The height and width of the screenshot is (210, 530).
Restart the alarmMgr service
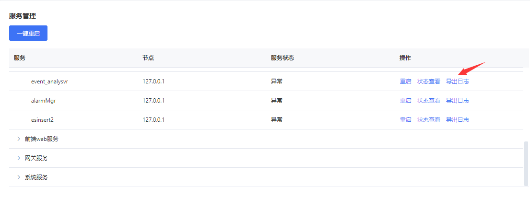(405, 101)
